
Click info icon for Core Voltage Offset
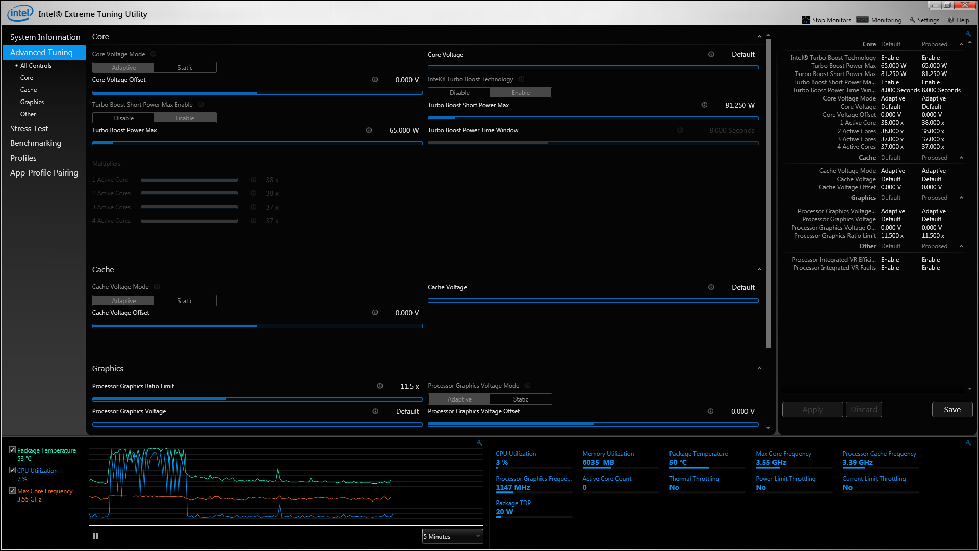tap(375, 80)
